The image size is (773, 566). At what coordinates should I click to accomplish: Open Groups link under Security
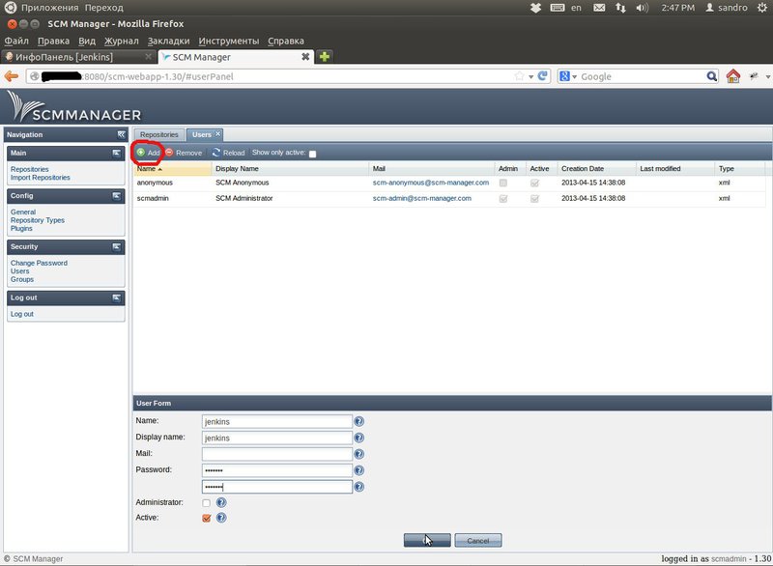click(x=22, y=279)
